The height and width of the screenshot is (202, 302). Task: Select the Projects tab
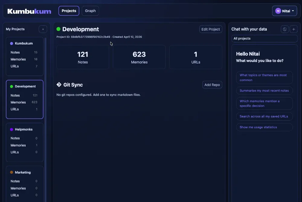(x=69, y=11)
